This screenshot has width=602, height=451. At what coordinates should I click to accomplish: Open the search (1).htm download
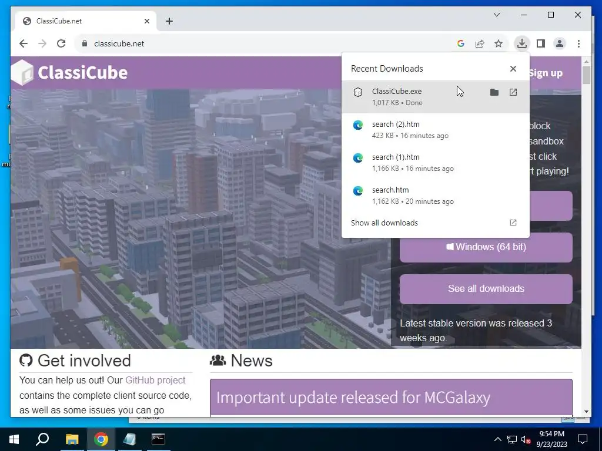coord(436,163)
